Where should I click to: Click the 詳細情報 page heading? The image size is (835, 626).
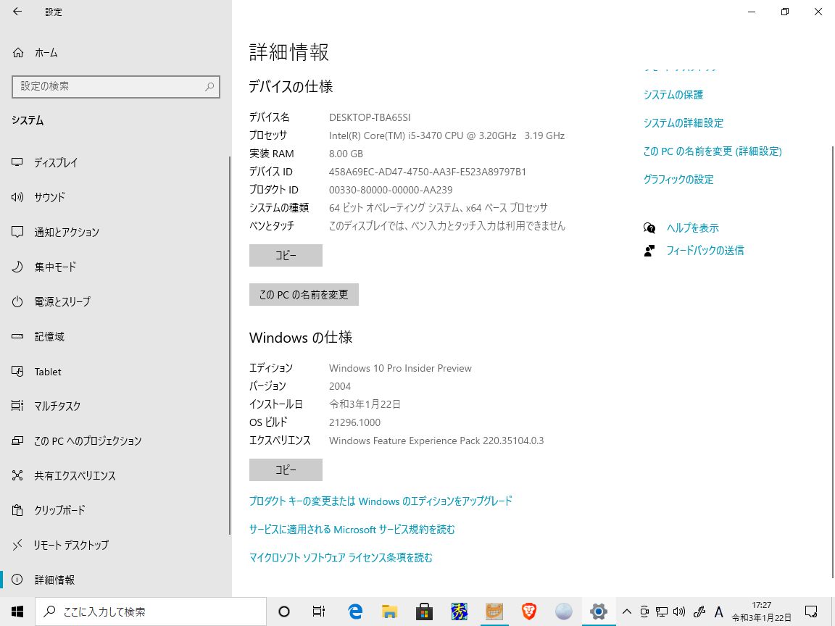pyautogui.click(x=289, y=52)
